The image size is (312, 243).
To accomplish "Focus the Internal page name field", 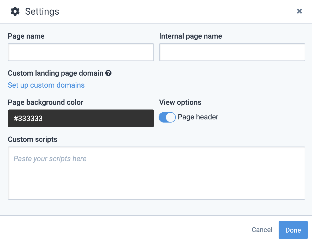I will [x=232, y=52].
